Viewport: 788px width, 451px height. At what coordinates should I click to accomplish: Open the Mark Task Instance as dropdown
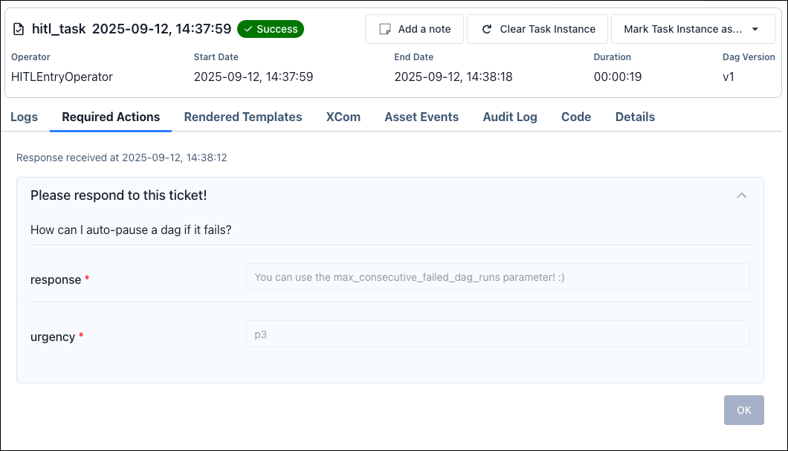tap(693, 29)
